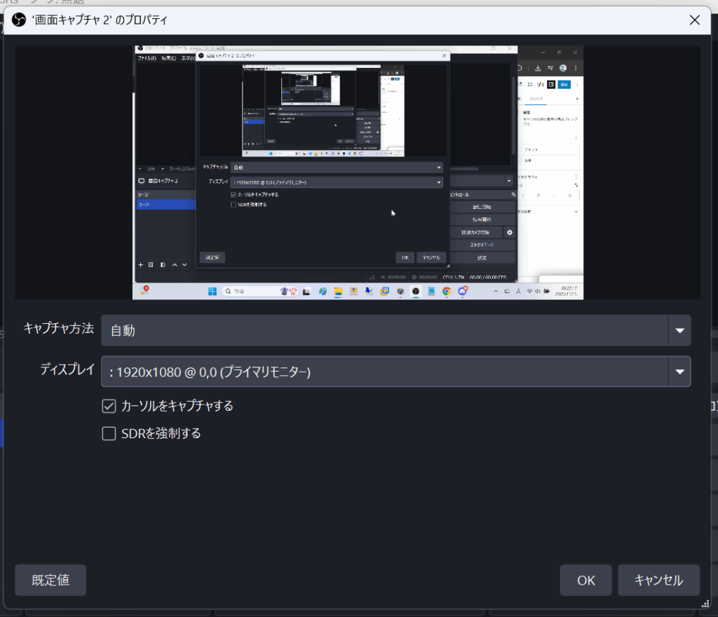
Task: Enable the SDRを強制する checkbox
Action: [109, 434]
